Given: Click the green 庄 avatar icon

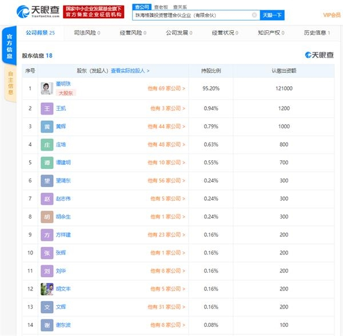Looking at the screenshot, I should [x=47, y=144].
